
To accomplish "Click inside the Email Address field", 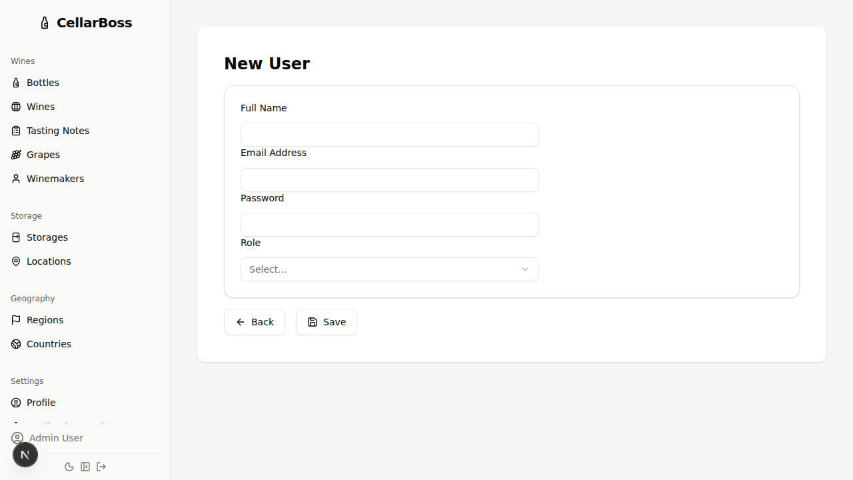I will tap(389, 180).
